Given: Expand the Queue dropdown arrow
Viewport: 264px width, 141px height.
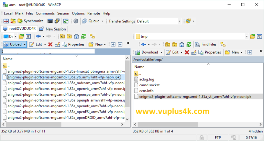Looking at the screenshot, I should [102, 21].
